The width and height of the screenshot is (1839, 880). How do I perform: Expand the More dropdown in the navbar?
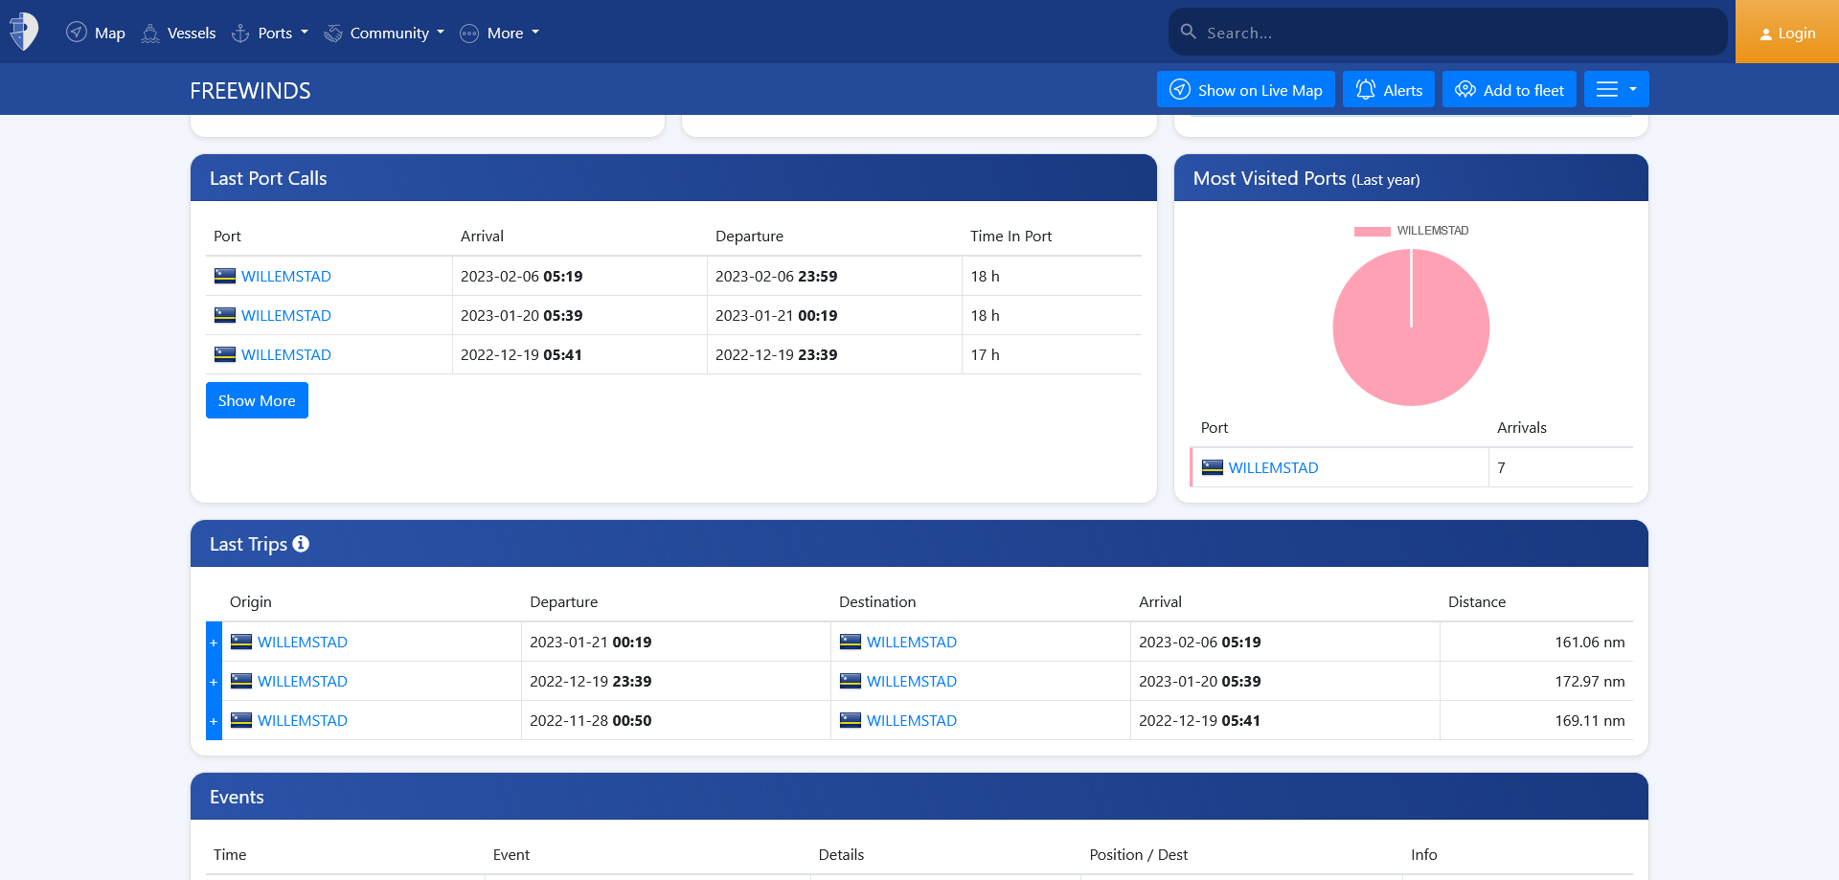(500, 33)
